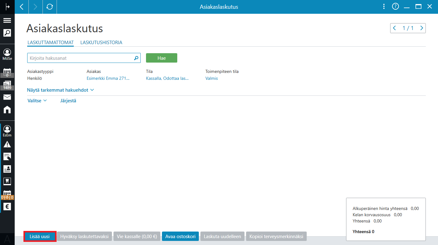This screenshot has width=438, height=245.
Task: Open the Valitse dropdown
Action: pyautogui.click(x=37, y=101)
